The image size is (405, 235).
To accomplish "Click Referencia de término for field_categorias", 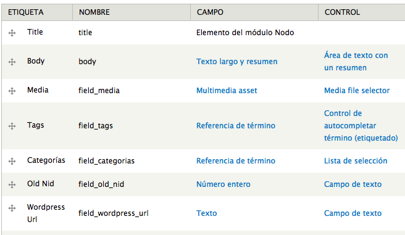I will pos(236,161).
